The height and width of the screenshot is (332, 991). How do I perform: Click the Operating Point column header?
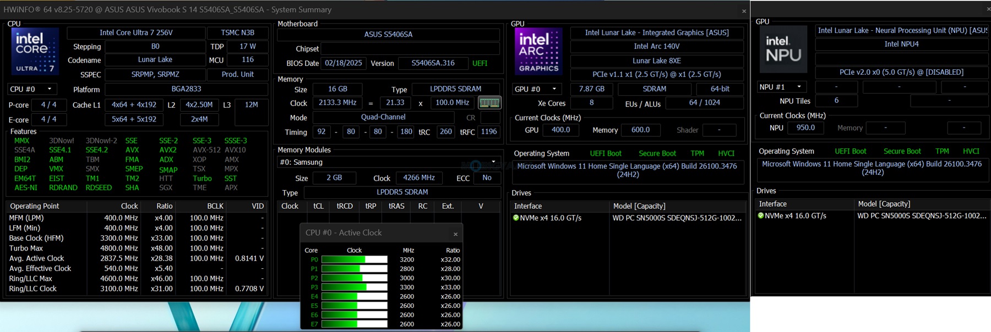[x=46, y=206]
